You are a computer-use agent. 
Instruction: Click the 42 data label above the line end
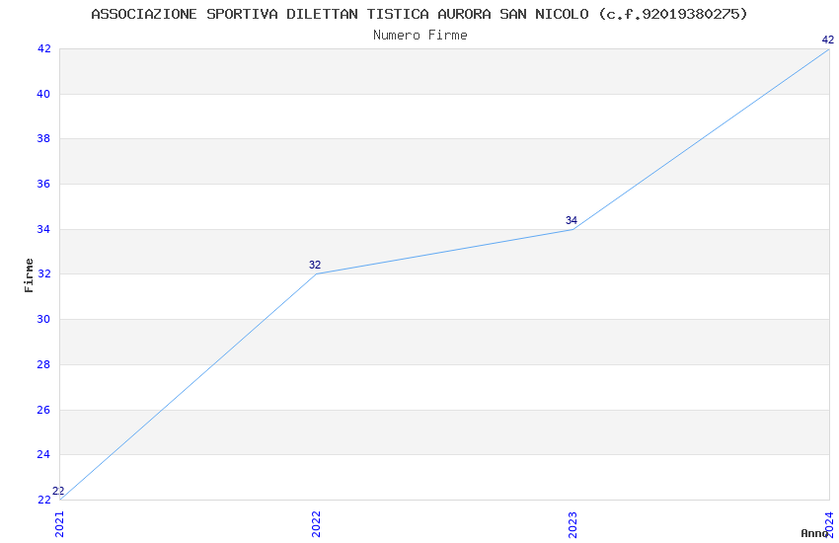828,40
